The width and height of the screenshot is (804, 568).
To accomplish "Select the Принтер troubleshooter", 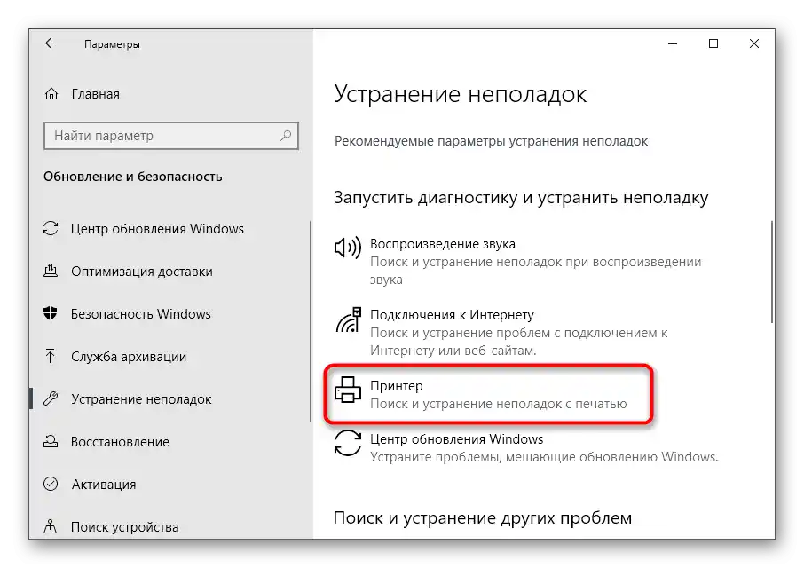I will 489,394.
